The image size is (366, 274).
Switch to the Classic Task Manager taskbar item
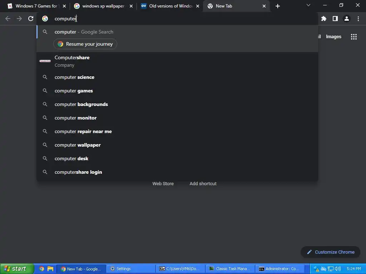[230, 269]
